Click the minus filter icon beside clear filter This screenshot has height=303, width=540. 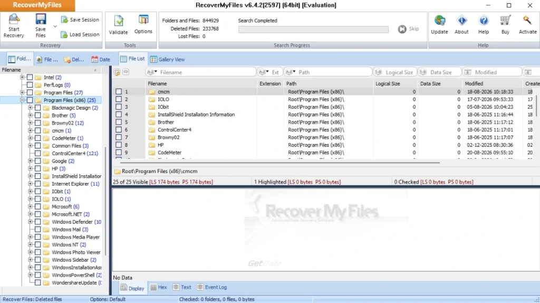(x=126, y=72)
